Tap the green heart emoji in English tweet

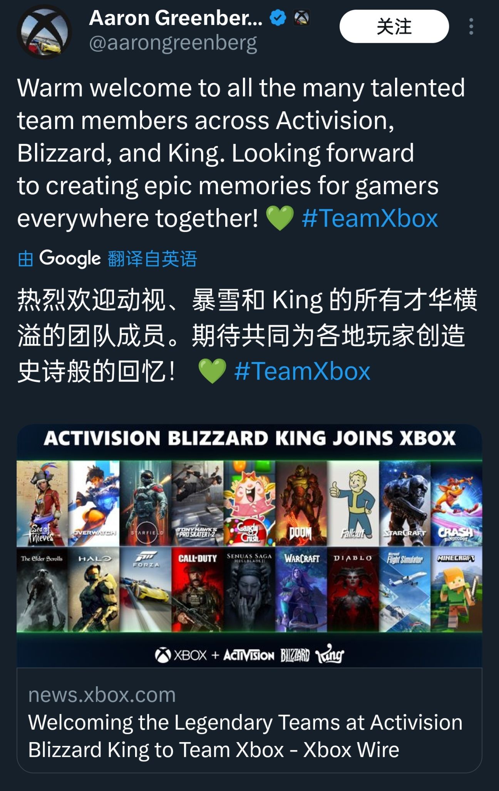[280, 218]
